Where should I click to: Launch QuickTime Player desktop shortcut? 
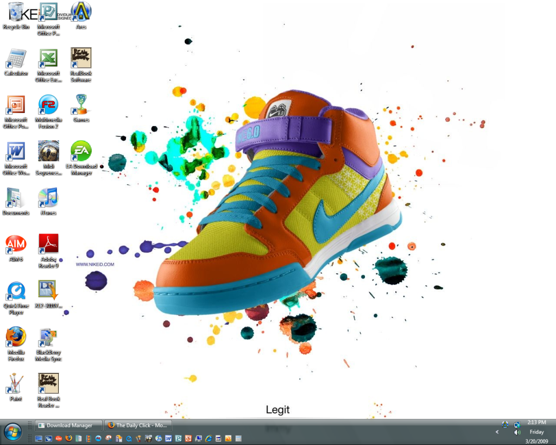16,298
